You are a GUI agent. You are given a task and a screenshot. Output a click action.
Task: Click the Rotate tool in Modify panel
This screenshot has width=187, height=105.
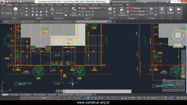[x=37, y=8]
